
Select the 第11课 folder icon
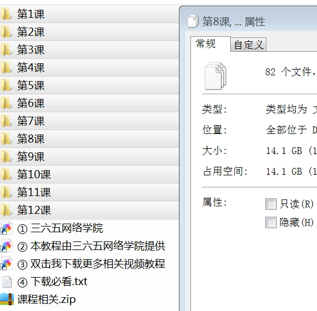coord(6,192)
